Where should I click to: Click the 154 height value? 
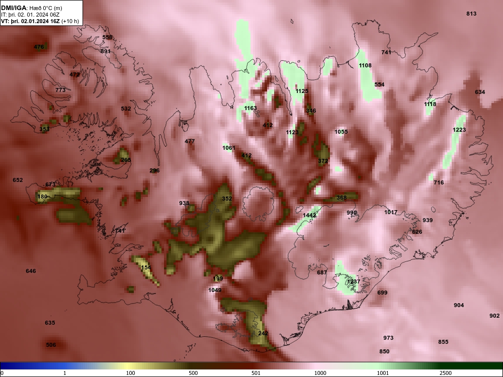146,267
